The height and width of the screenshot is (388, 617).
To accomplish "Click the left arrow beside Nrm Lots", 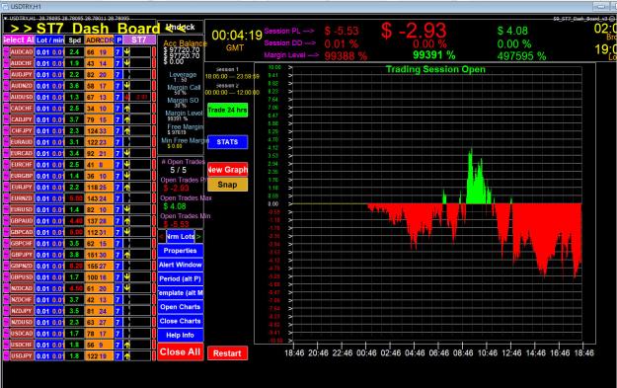I will (x=162, y=237).
